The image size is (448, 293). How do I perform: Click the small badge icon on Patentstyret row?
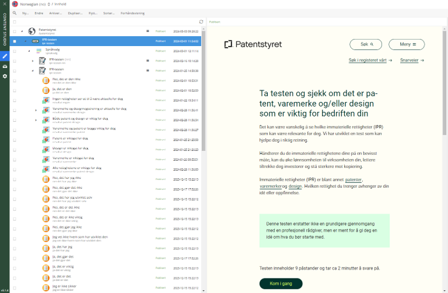click(148, 31)
